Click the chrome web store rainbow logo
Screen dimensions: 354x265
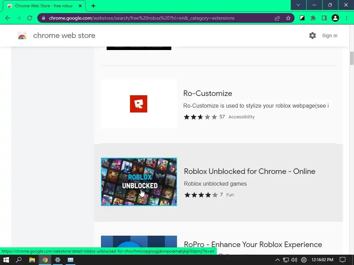[22, 36]
